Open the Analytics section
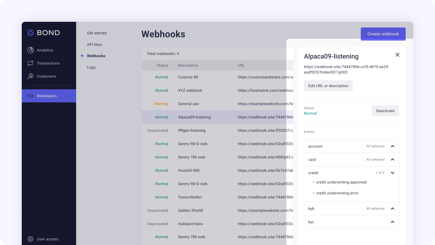 click(49, 50)
